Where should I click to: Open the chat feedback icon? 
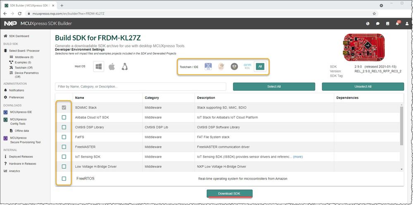pos(378,24)
